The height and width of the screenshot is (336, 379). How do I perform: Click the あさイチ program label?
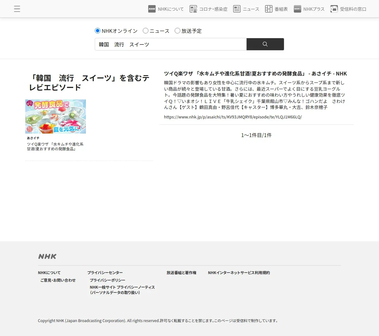(x=33, y=138)
